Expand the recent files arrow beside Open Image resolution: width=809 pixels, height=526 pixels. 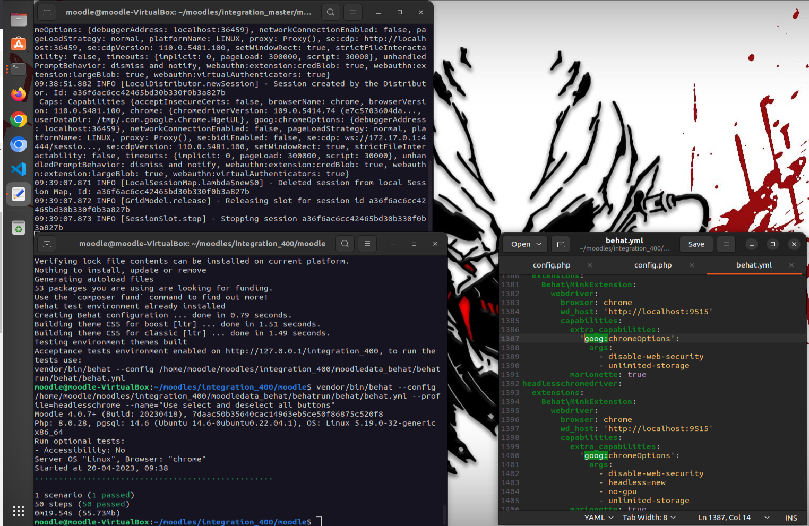click(539, 244)
